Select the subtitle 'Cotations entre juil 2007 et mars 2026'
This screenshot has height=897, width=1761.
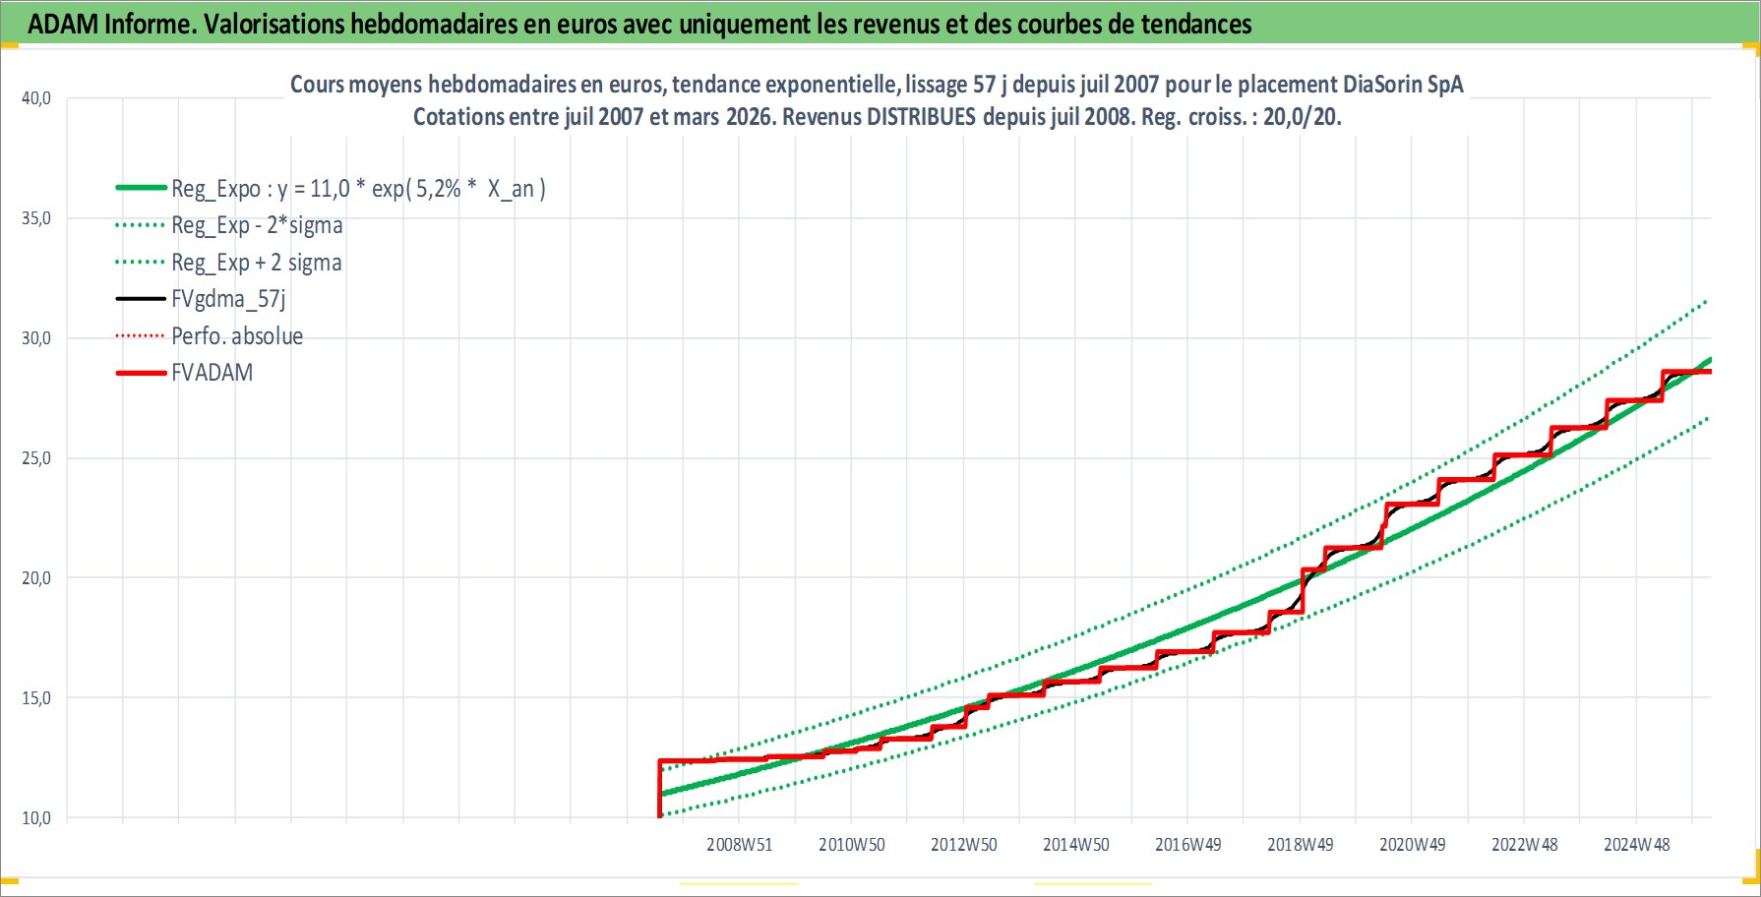(x=877, y=117)
